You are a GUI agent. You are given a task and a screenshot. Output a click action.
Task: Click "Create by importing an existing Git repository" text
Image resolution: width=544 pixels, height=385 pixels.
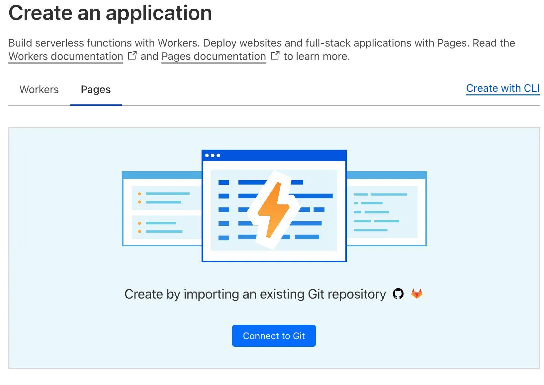click(255, 294)
